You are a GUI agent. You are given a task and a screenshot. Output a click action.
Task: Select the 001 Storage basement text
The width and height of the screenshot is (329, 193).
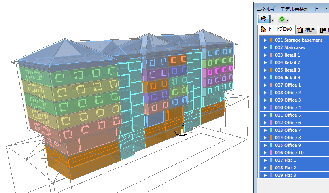(299, 40)
